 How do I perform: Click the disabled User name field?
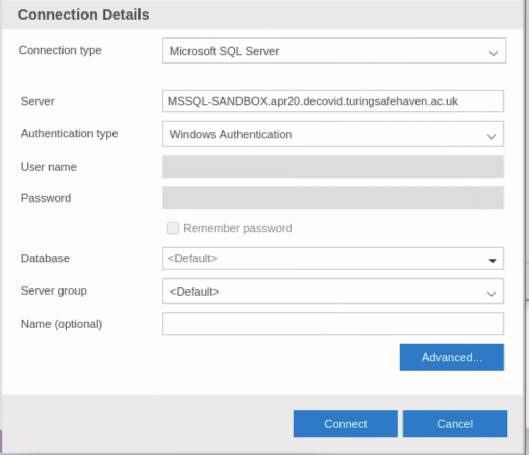pos(333,167)
